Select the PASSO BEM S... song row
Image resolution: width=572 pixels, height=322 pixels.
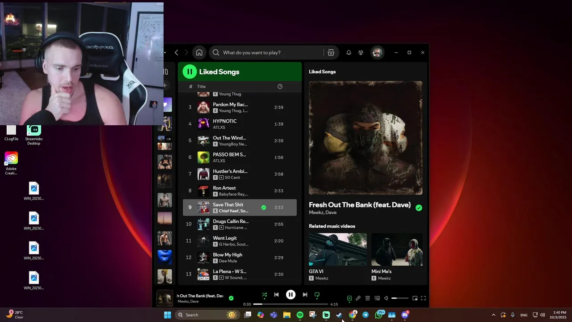(240, 157)
